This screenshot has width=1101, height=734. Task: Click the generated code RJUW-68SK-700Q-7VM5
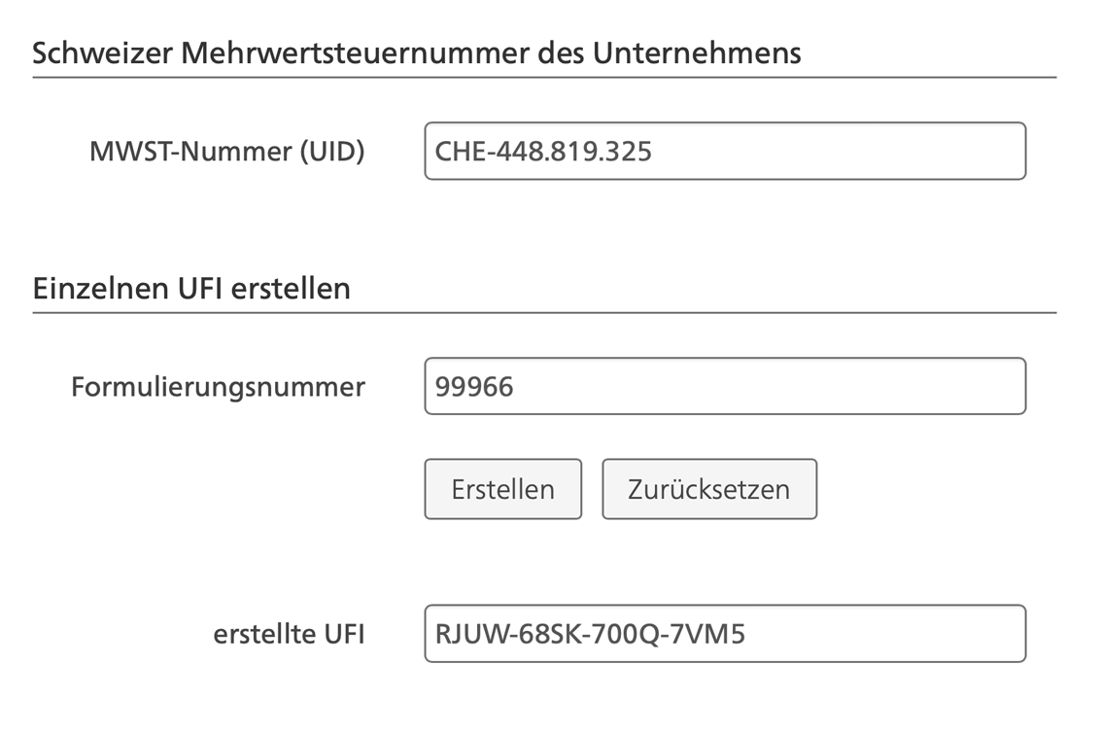pos(590,634)
